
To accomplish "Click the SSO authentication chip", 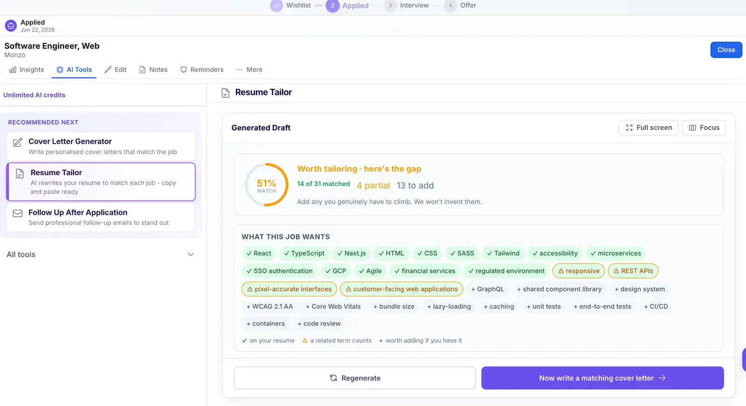I will (279, 271).
